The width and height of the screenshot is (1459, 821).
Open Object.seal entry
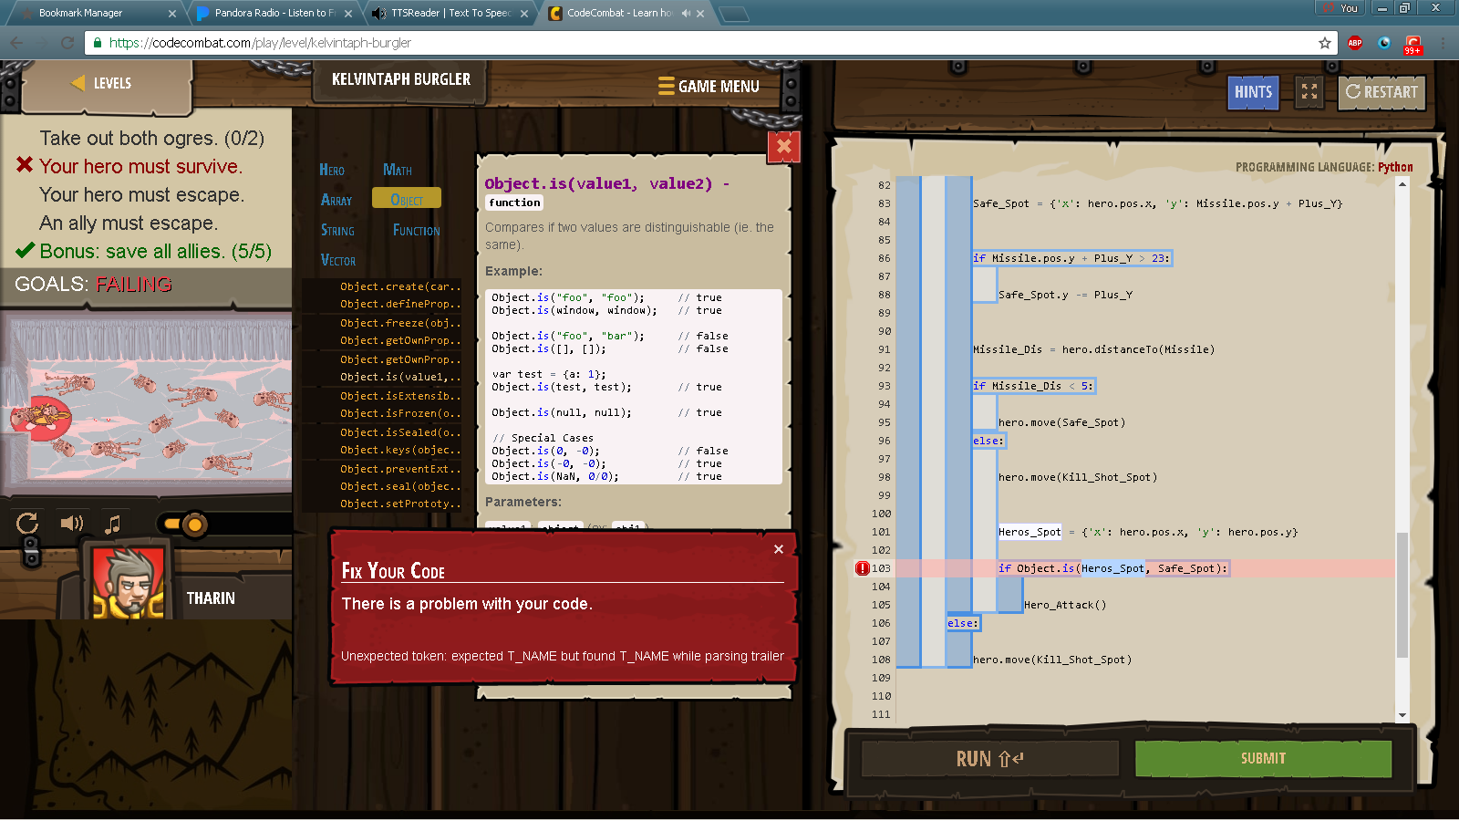click(x=400, y=486)
